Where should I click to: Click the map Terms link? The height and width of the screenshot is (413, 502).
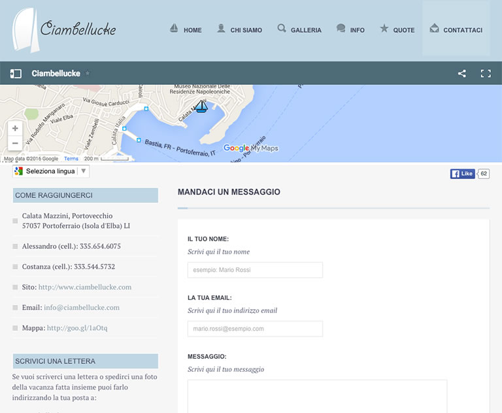tap(71, 159)
